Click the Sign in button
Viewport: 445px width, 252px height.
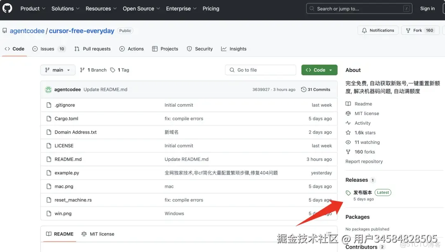[427, 8]
